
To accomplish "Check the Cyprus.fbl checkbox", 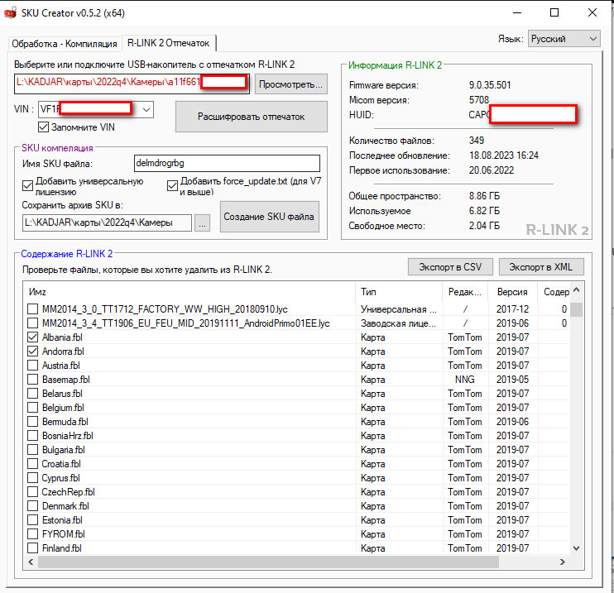I will [x=33, y=478].
